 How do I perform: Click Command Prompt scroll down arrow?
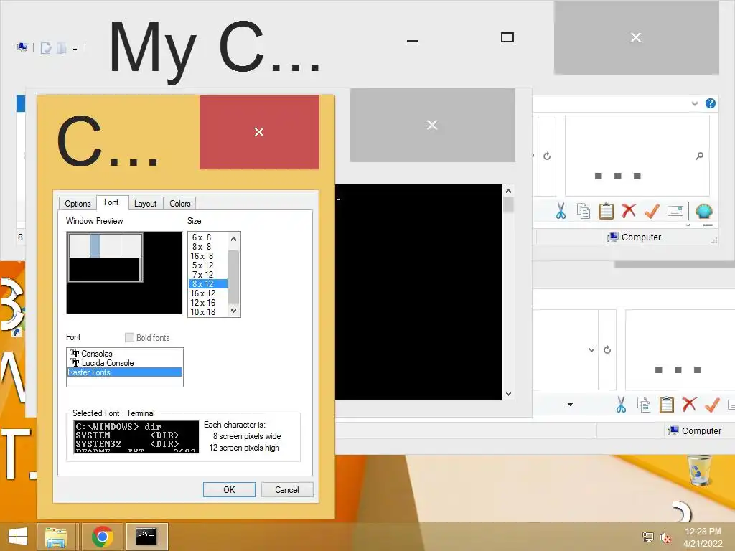click(508, 394)
